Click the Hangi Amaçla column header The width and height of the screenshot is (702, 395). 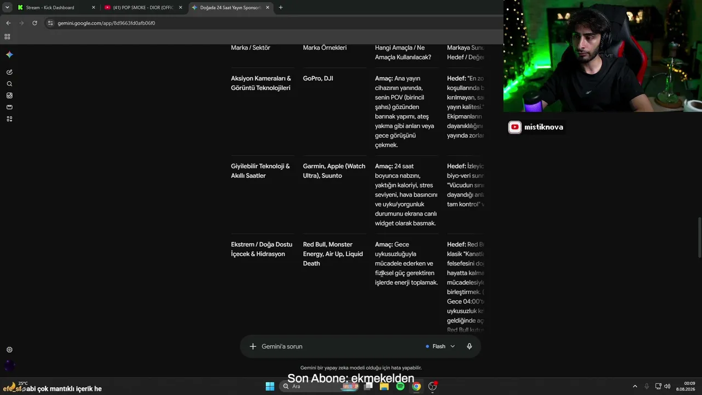coord(403,53)
